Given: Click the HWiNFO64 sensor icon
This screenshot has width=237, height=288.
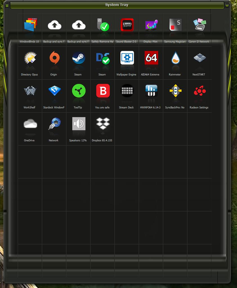Looking at the screenshot, I should [151, 91].
